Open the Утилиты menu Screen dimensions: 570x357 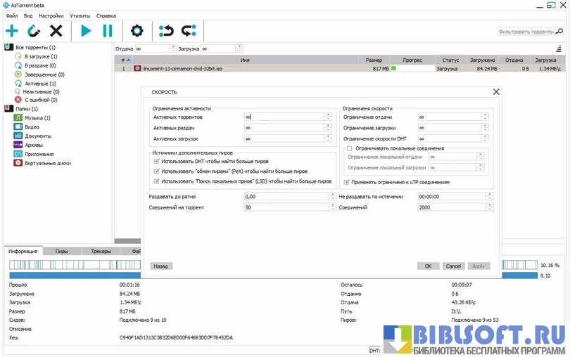[80, 15]
